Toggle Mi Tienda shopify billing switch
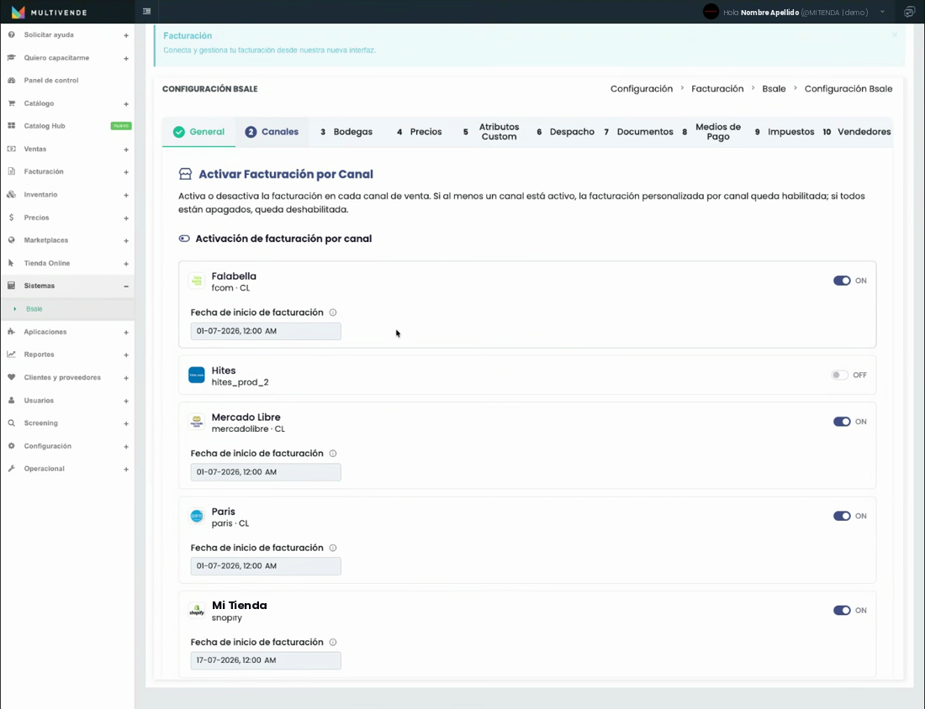Image resolution: width=925 pixels, height=709 pixels. tap(842, 610)
